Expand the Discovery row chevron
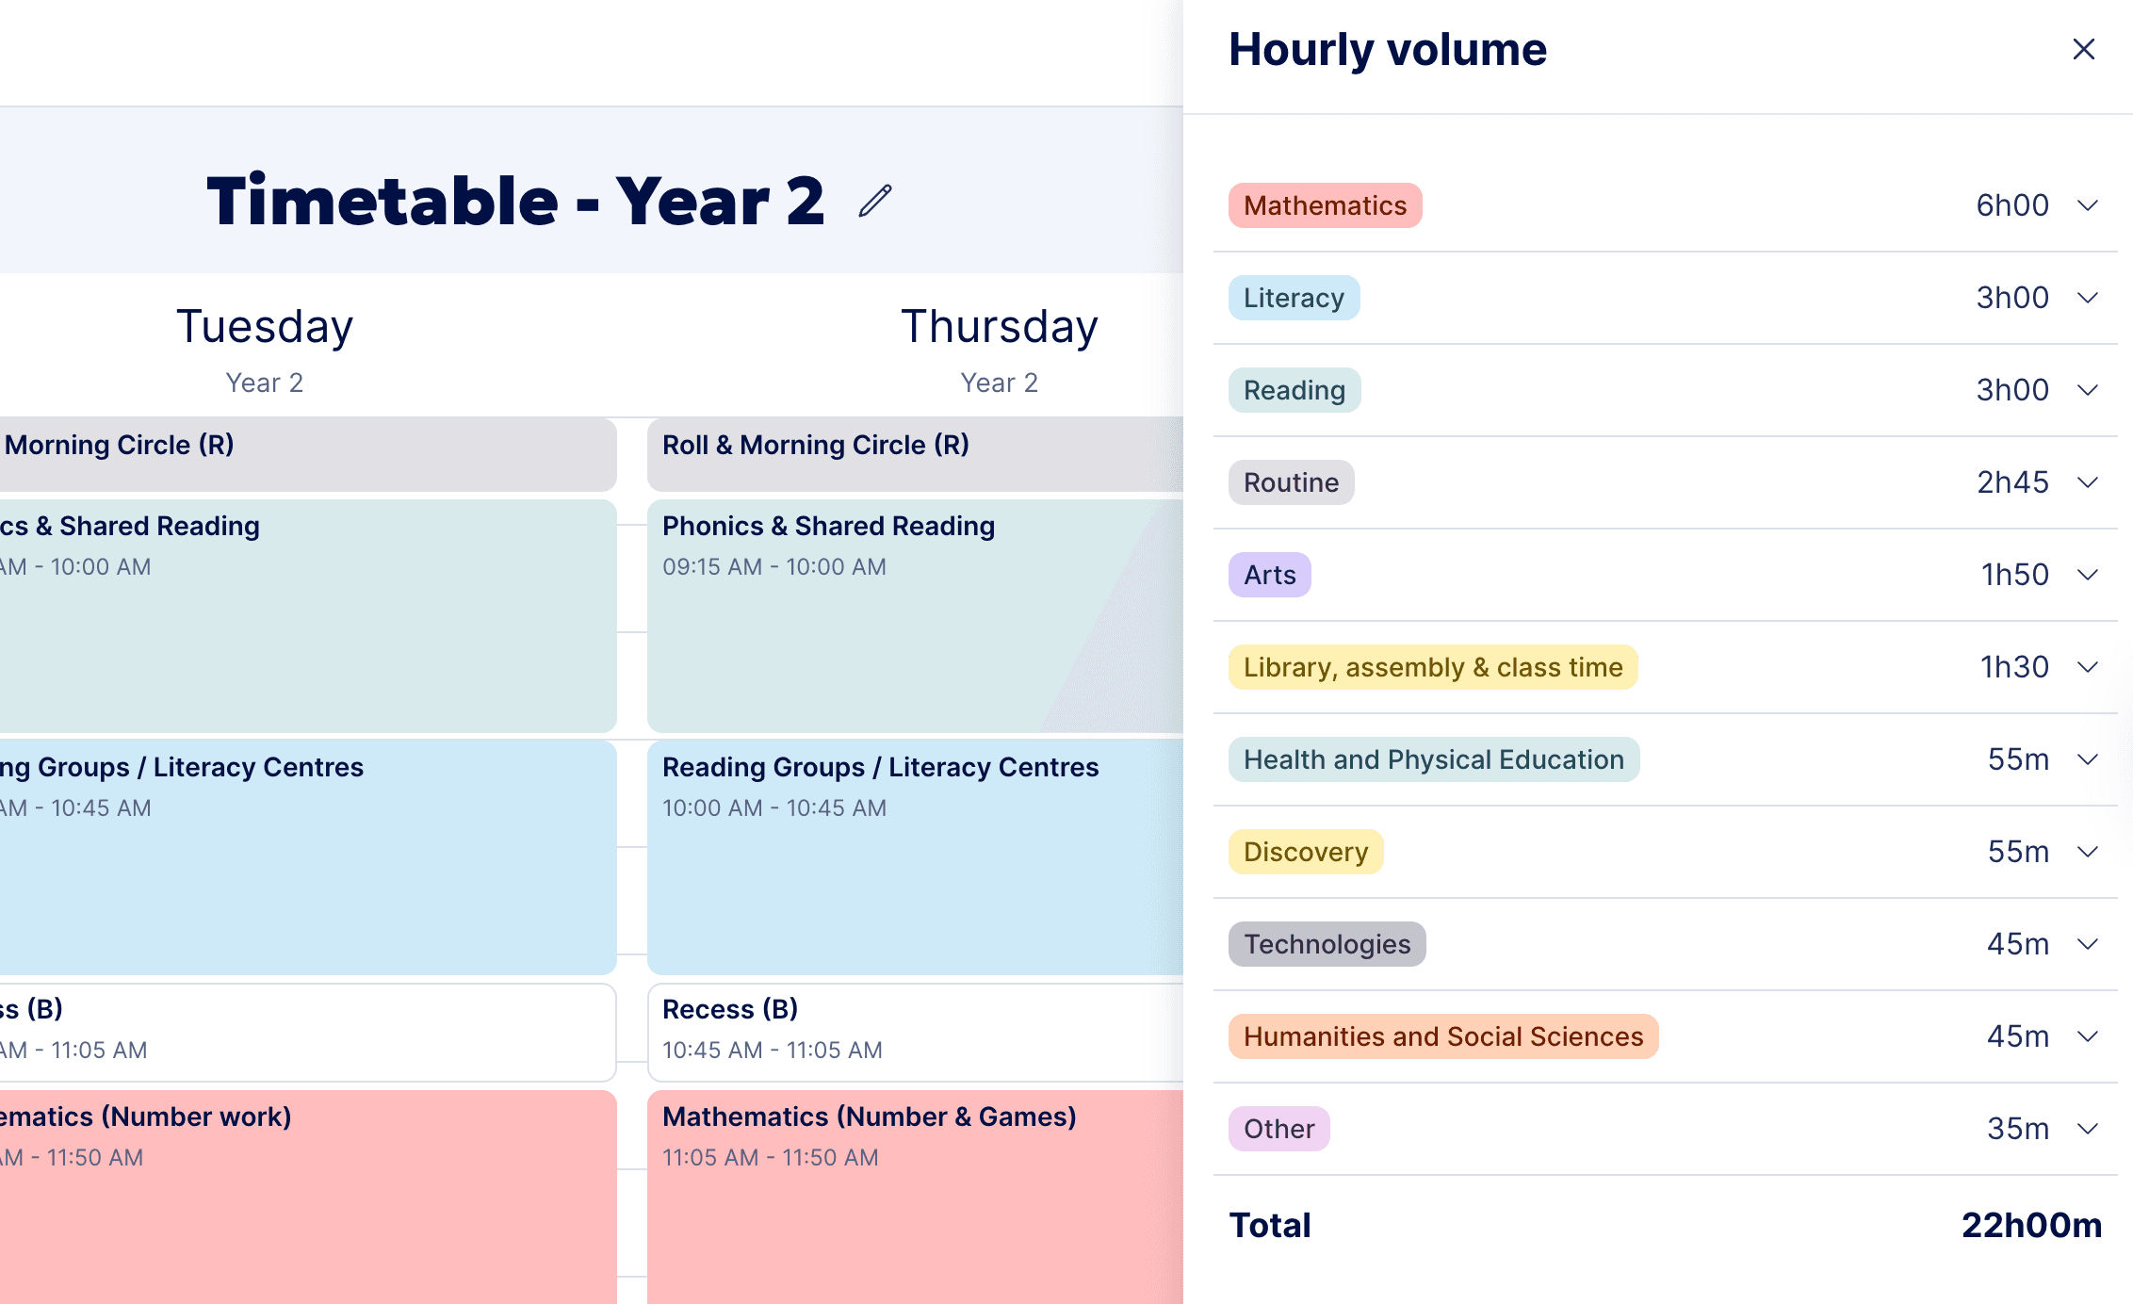This screenshot has width=2133, height=1304. point(2087,851)
